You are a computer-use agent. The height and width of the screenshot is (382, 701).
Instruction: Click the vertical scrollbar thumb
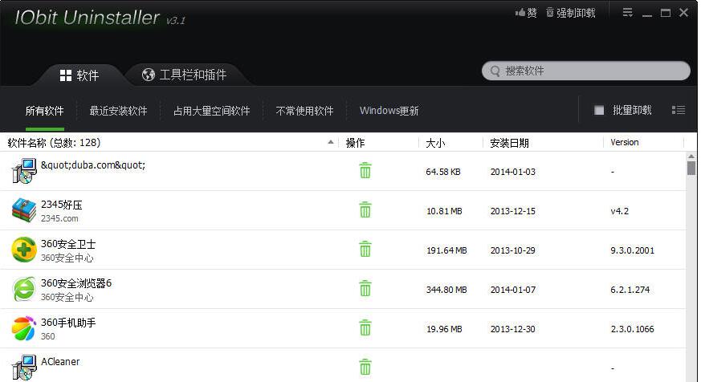(x=691, y=168)
